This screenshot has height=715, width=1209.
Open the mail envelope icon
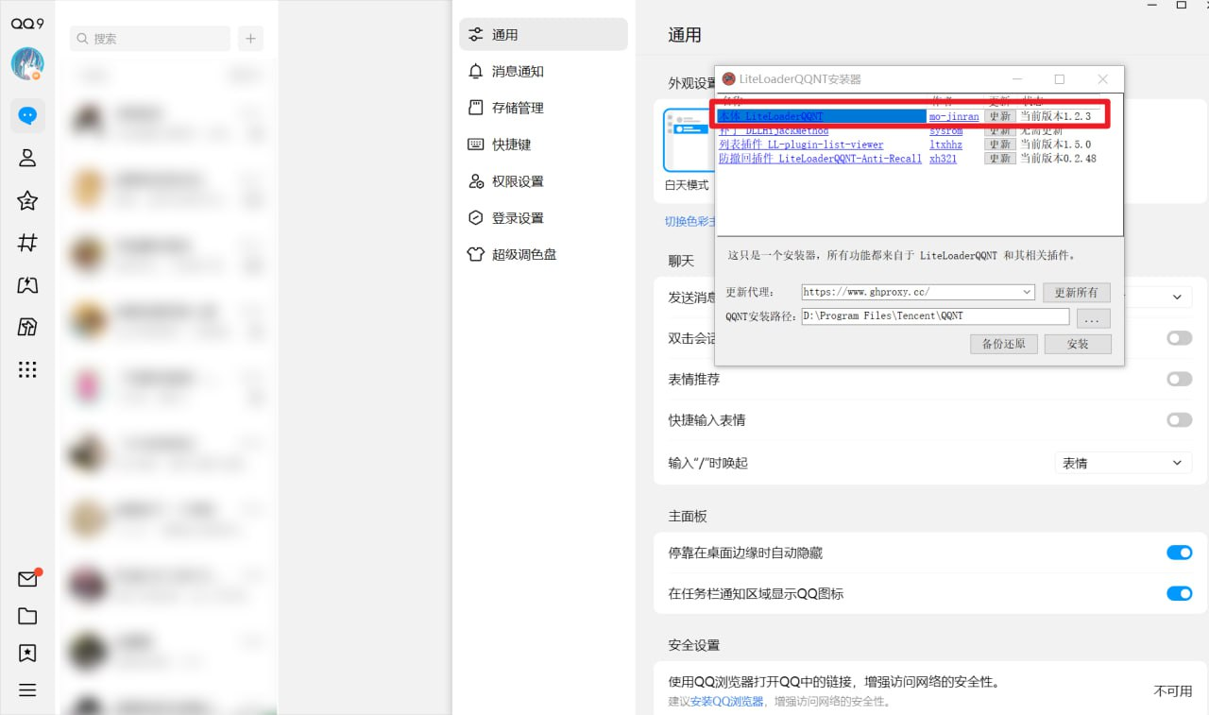point(27,579)
